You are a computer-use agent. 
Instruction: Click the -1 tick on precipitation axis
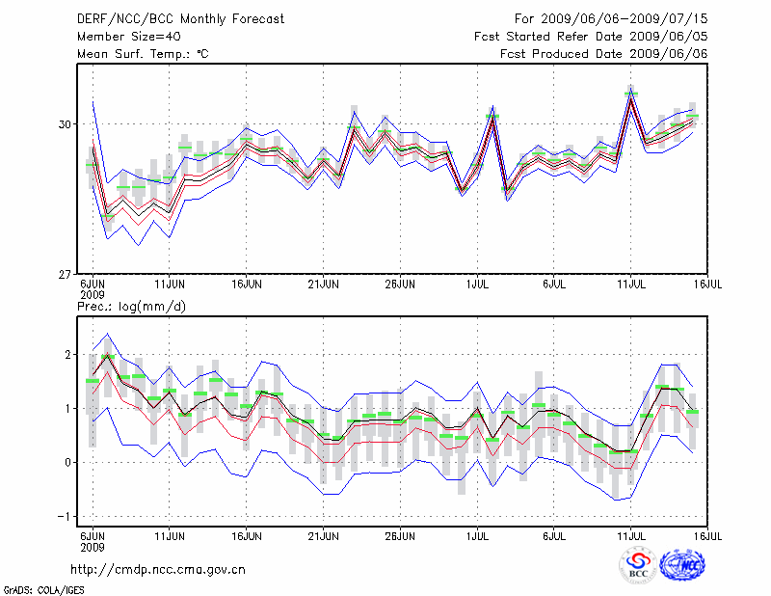[x=64, y=516]
